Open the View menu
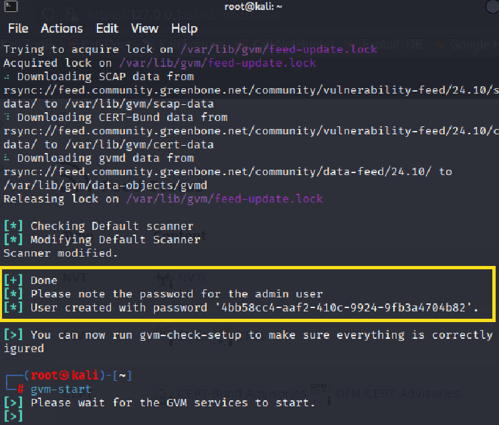 pos(144,29)
